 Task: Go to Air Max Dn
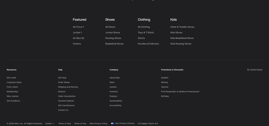tap(78, 38)
